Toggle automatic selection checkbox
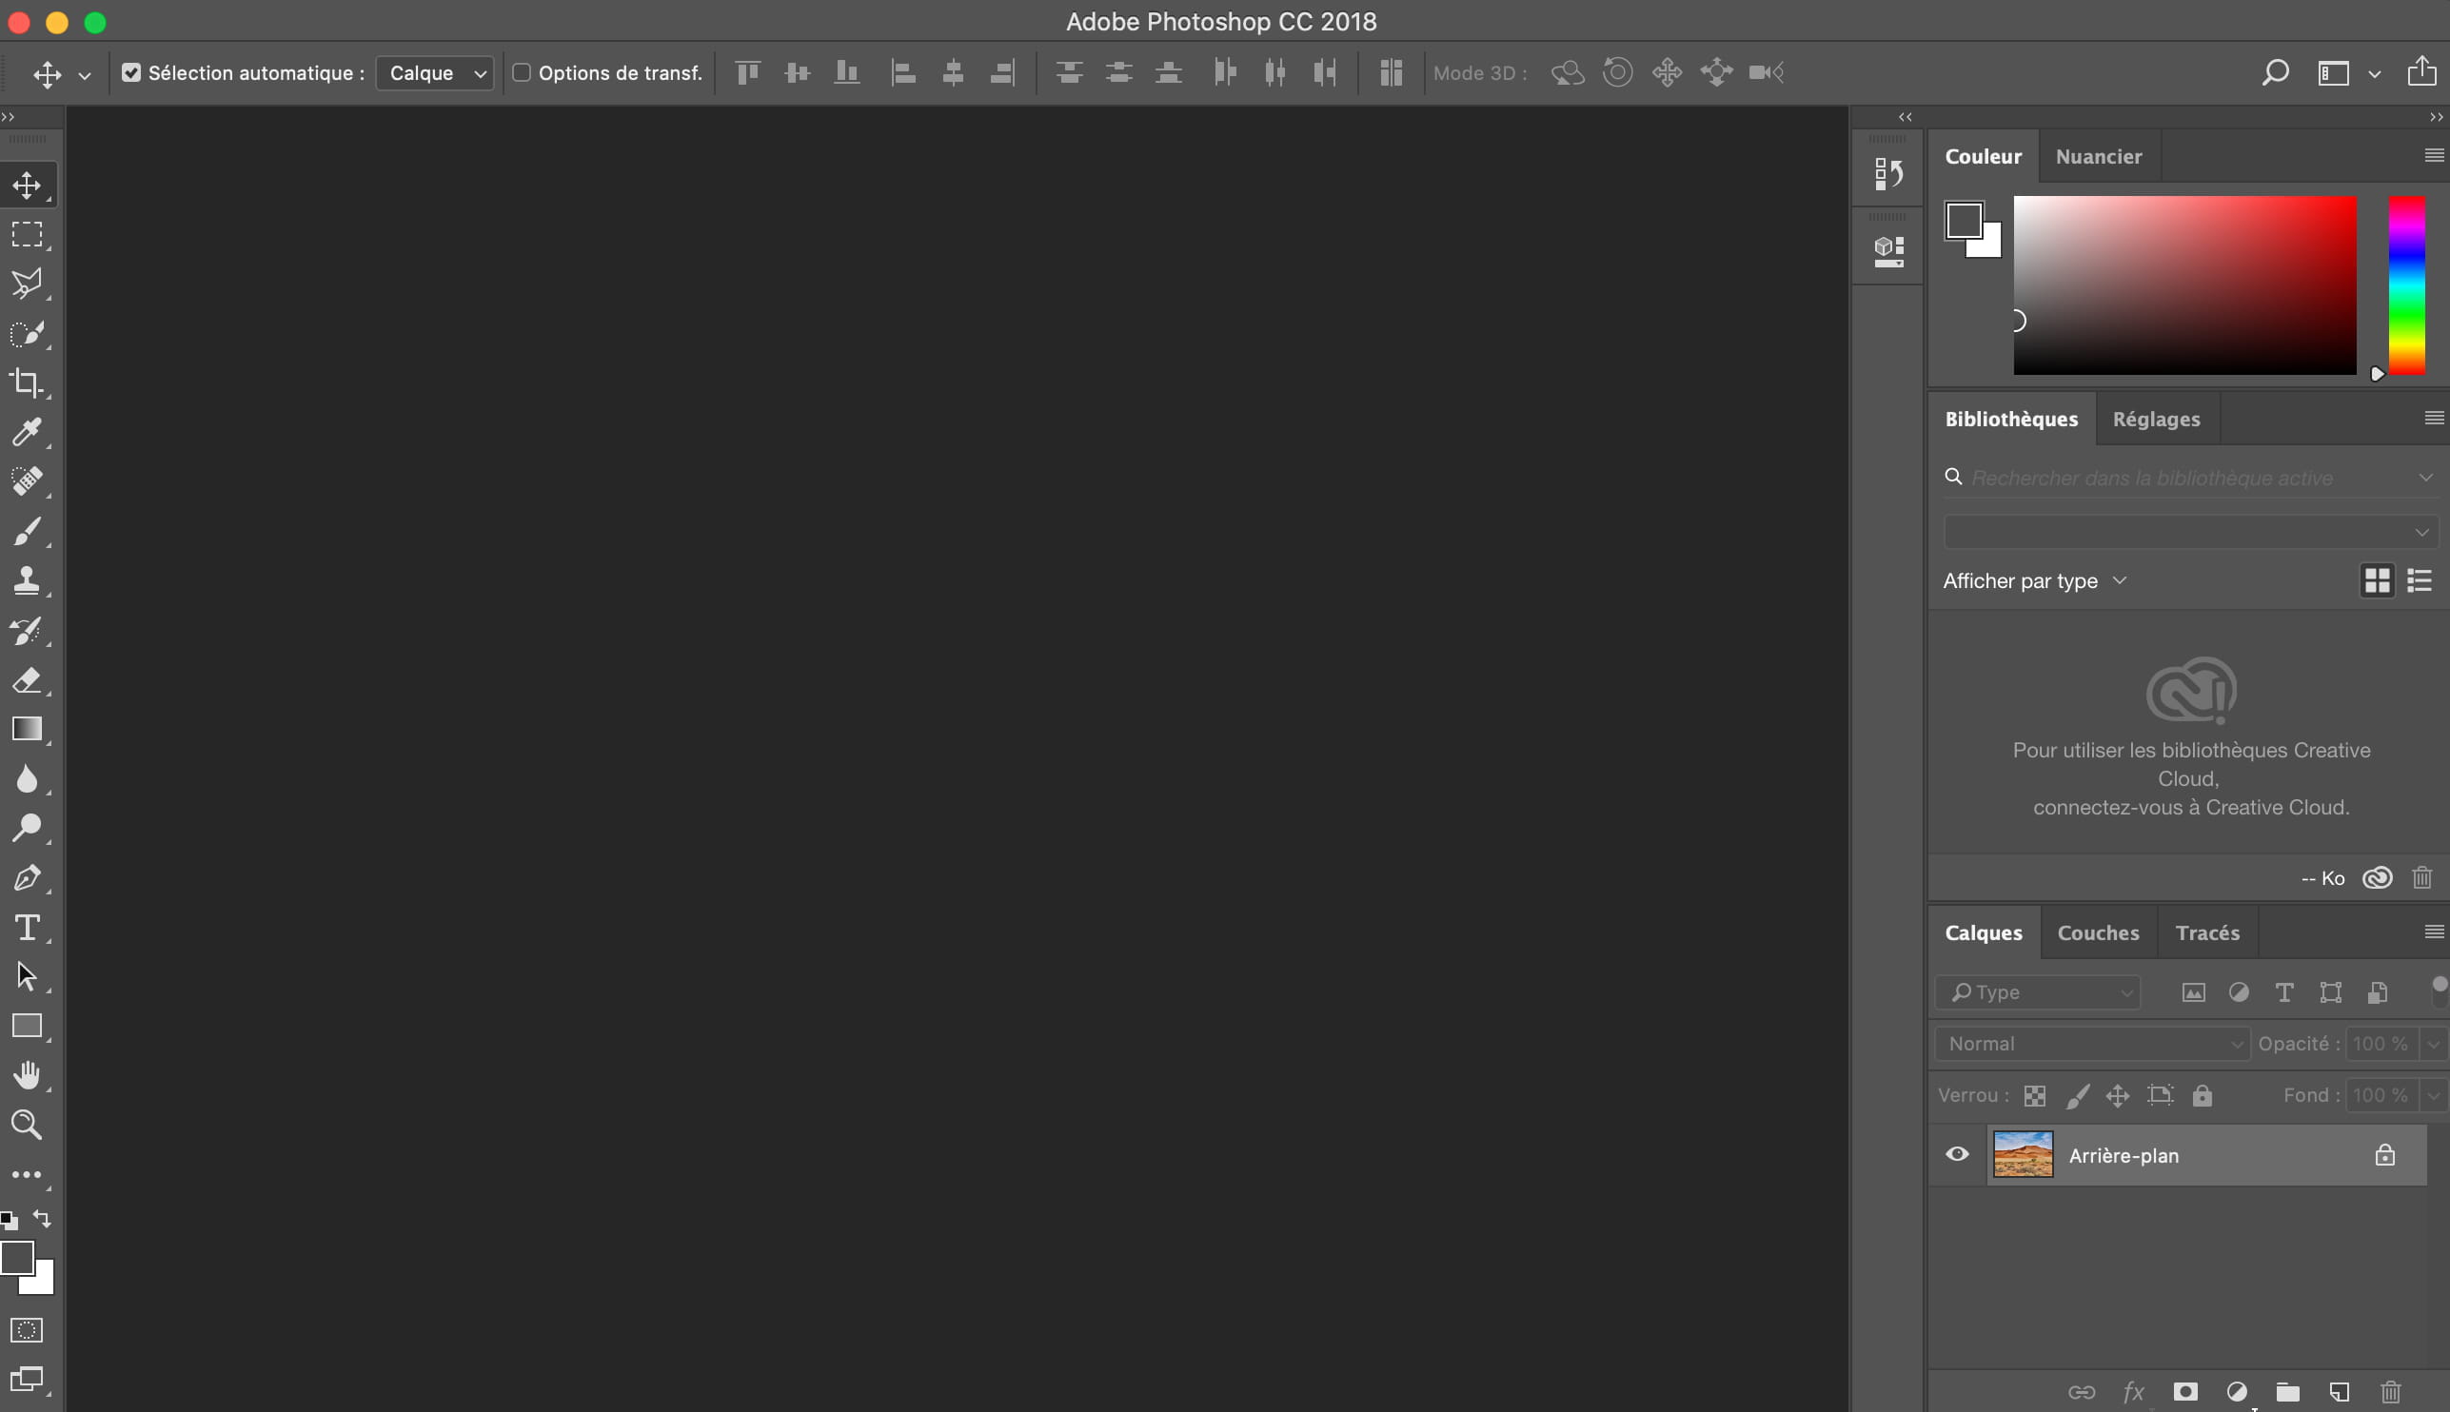Image resolution: width=2450 pixels, height=1412 pixels. tap(131, 72)
